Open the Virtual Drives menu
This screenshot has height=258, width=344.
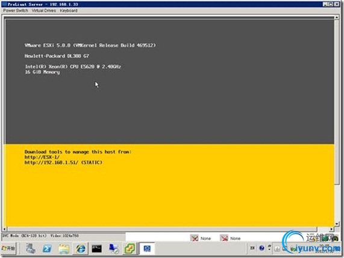click(43, 10)
